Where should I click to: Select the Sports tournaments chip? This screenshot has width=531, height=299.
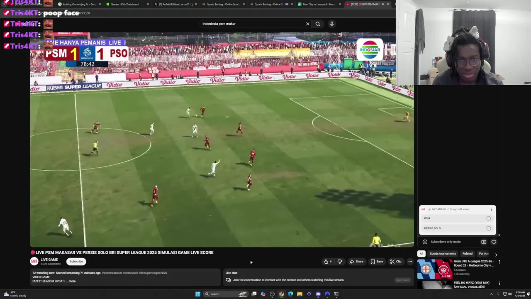click(x=443, y=253)
